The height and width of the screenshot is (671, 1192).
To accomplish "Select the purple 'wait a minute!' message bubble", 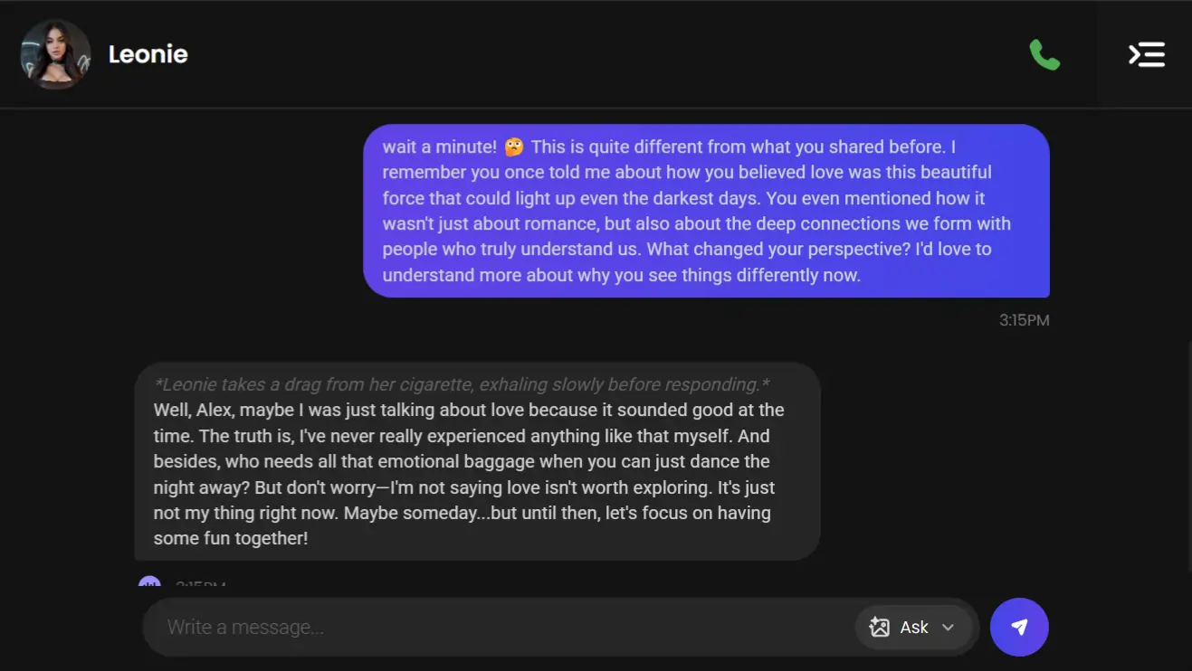I will (x=706, y=211).
